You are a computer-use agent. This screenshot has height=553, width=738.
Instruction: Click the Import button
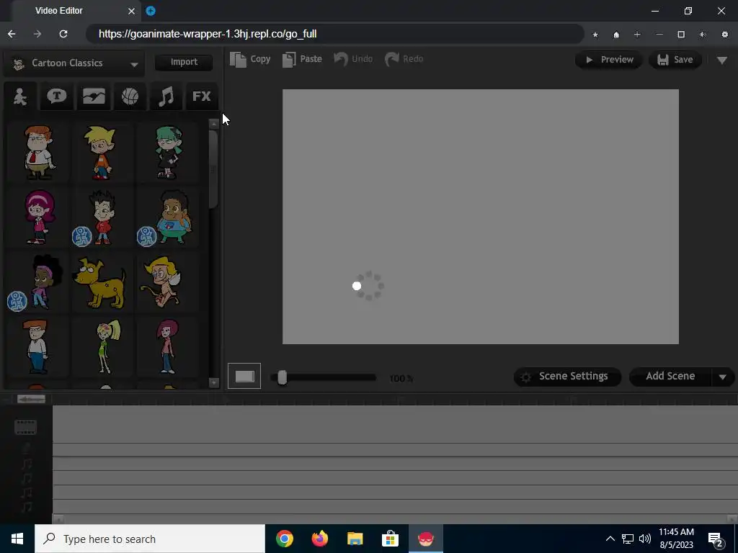pyautogui.click(x=184, y=62)
